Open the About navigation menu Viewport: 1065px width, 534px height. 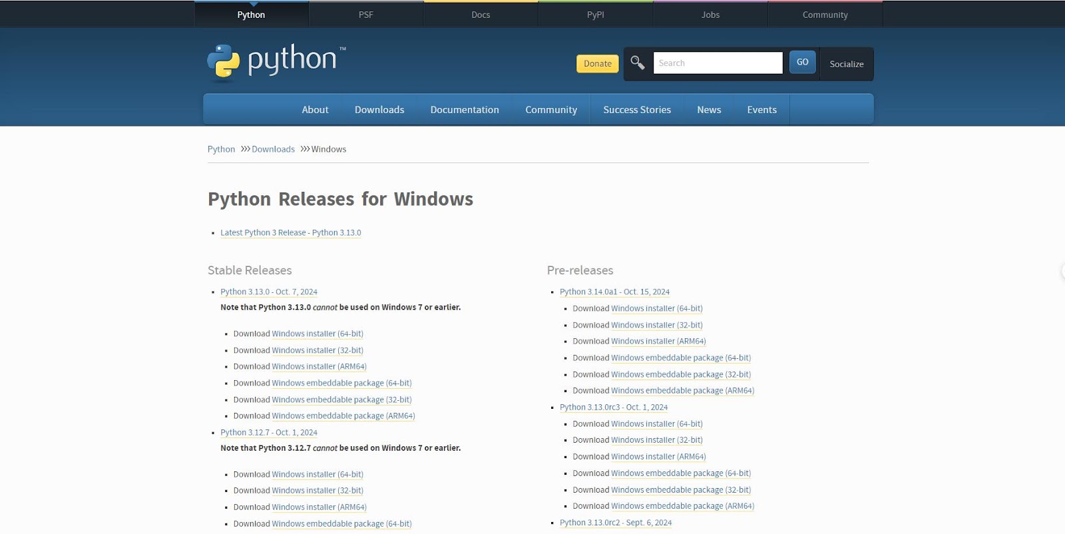[x=315, y=110]
